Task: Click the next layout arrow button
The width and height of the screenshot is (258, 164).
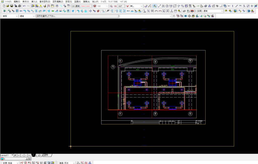Action: point(26,155)
